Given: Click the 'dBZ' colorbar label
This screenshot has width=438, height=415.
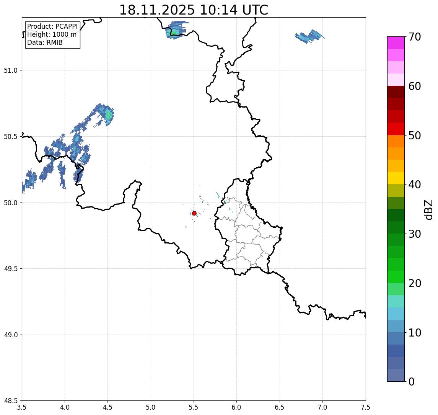Looking at the screenshot, I should point(428,209).
